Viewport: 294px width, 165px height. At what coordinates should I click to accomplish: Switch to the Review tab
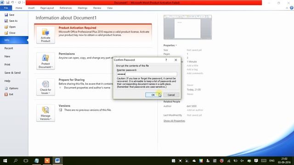(97, 8)
